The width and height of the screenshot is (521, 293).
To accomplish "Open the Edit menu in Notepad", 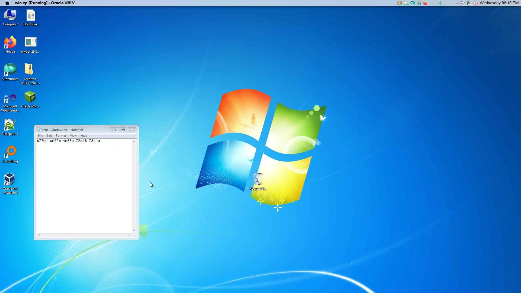I will click(x=49, y=136).
